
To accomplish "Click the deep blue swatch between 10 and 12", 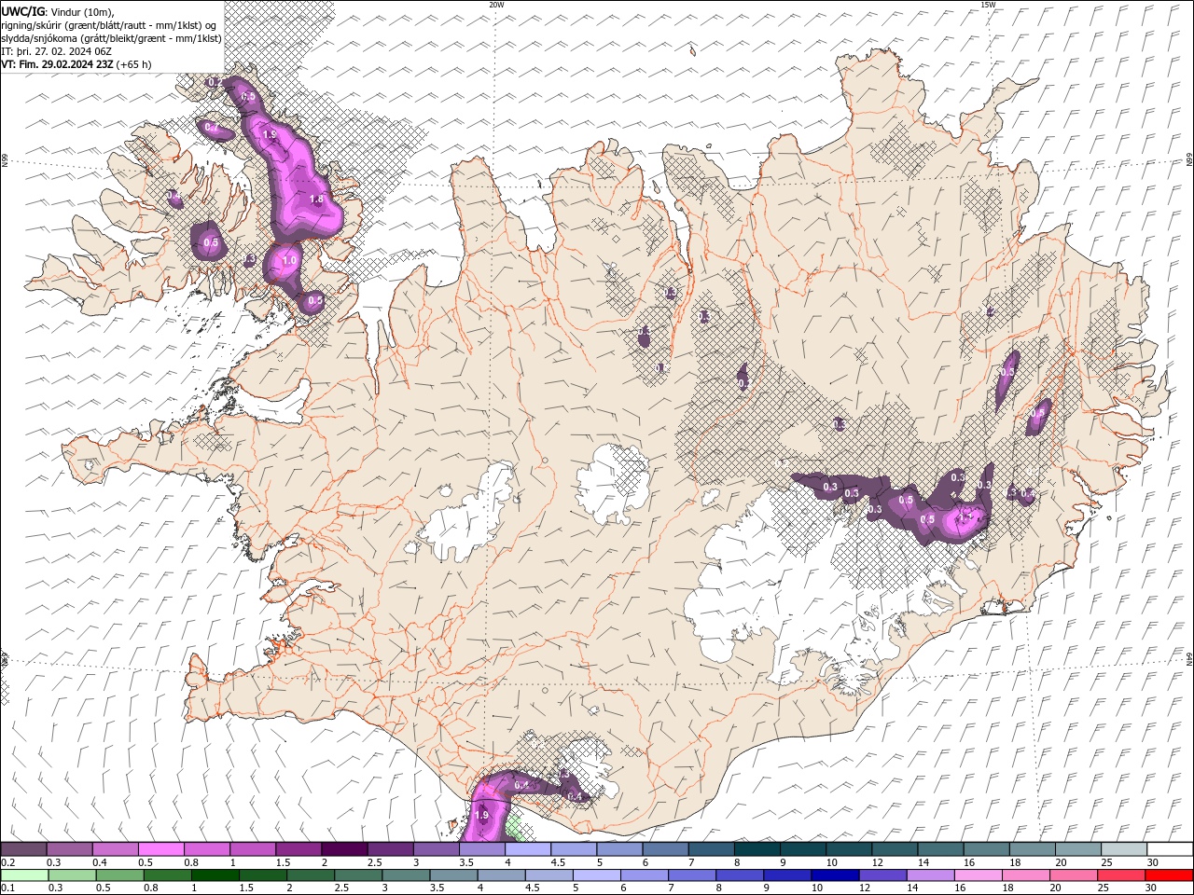I will (x=834, y=875).
